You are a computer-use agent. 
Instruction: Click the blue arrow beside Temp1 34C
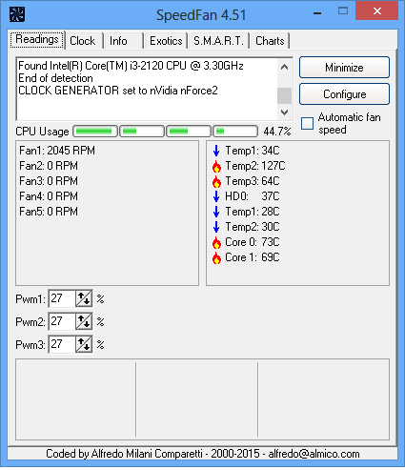[x=216, y=151]
